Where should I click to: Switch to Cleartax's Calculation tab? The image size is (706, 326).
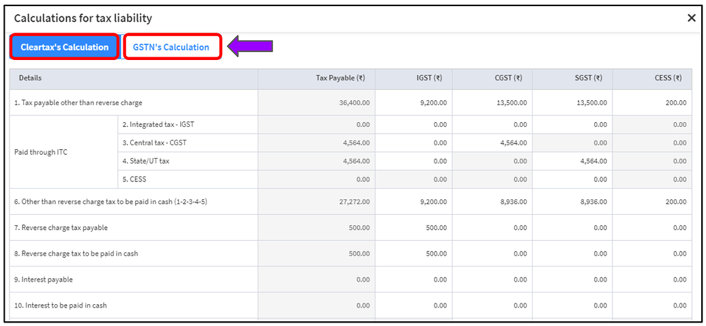pyautogui.click(x=64, y=47)
